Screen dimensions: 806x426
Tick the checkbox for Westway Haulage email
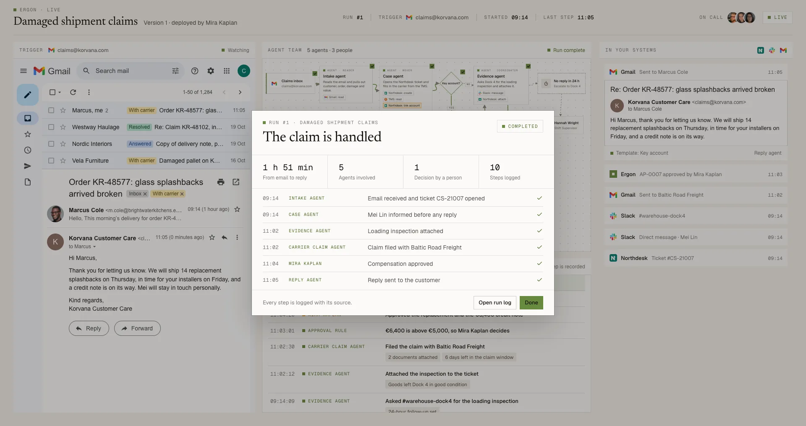[x=51, y=127]
